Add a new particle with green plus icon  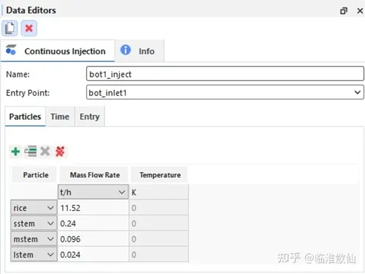(x=16, y=151)
